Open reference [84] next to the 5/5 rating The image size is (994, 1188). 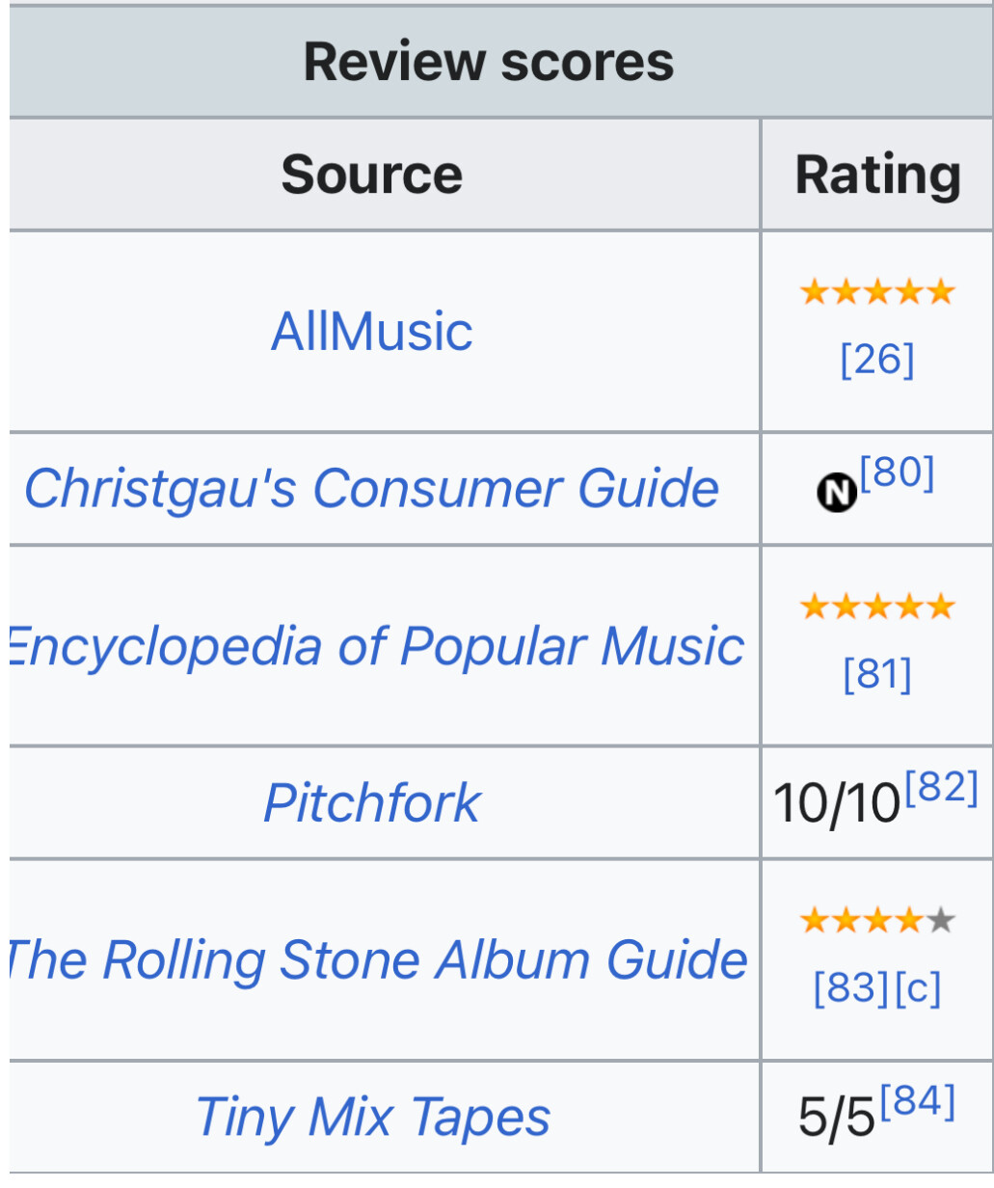point(918,1102)
